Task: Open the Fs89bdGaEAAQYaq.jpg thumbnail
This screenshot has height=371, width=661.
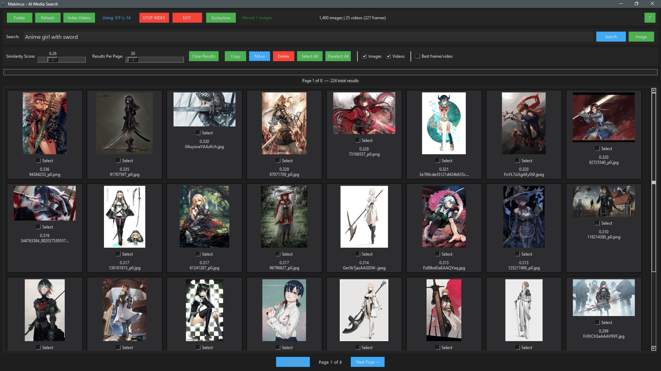Action: point(444,217)
